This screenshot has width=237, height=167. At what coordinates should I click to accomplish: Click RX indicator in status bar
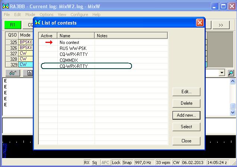87,163
